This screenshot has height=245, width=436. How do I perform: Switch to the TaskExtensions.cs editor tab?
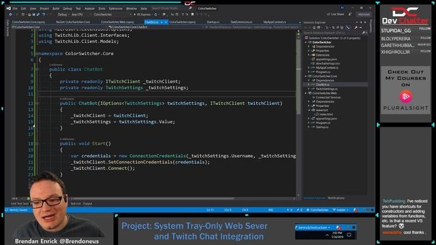click(x=241, y=22)
